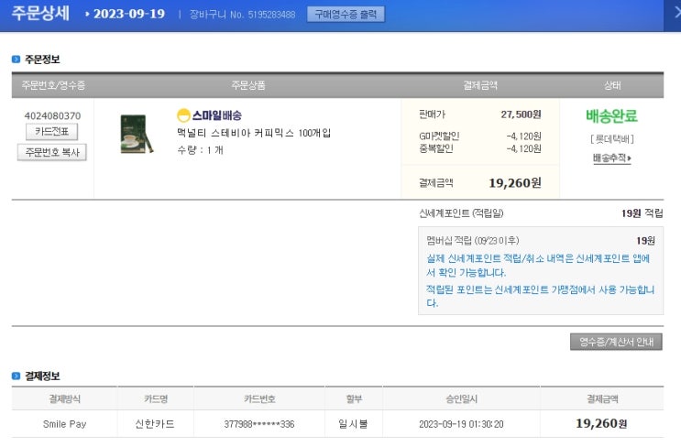Click the order 결제금액 19,260원 total
Image resolution: width=681 pixels, height=447 pixels.
click(515, 183)
